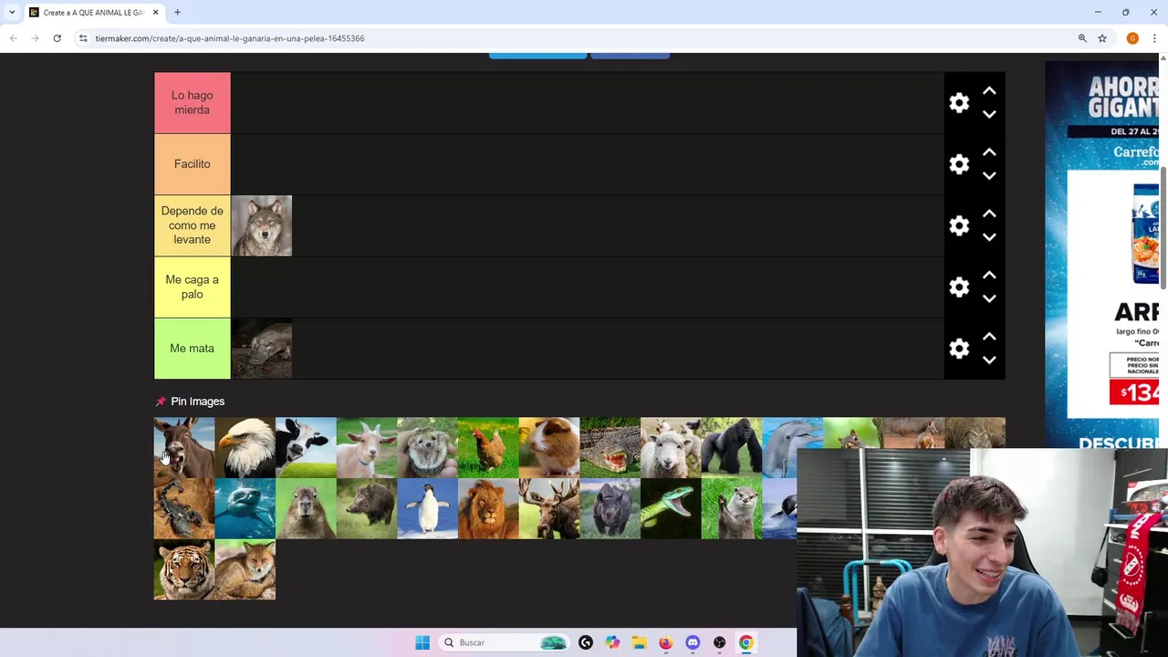Image resolution: width=1168 pixels, height=657 pixels.
Task: Pick the scorpion image
Action: [184, 509]
